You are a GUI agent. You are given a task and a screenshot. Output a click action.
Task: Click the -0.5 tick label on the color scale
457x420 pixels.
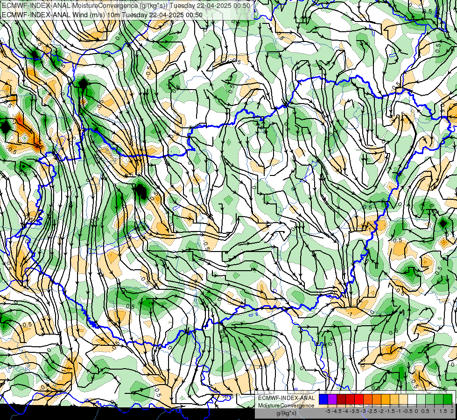(408, 411)
